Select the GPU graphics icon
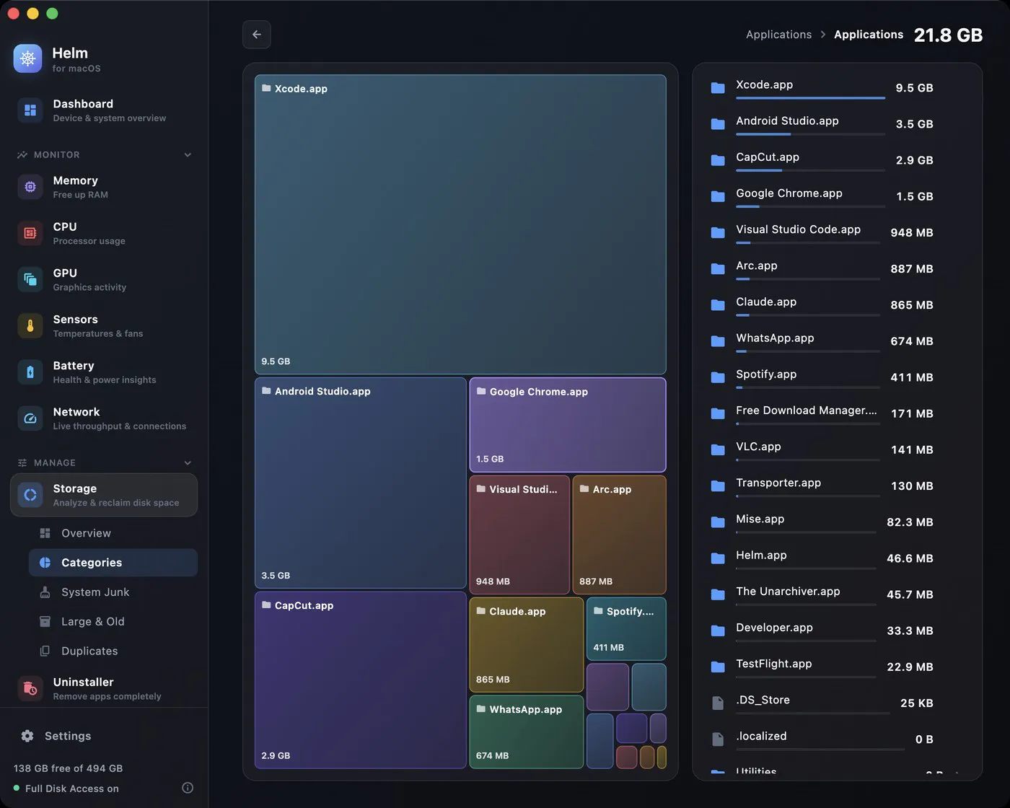1010x808 pixels. 30,279
